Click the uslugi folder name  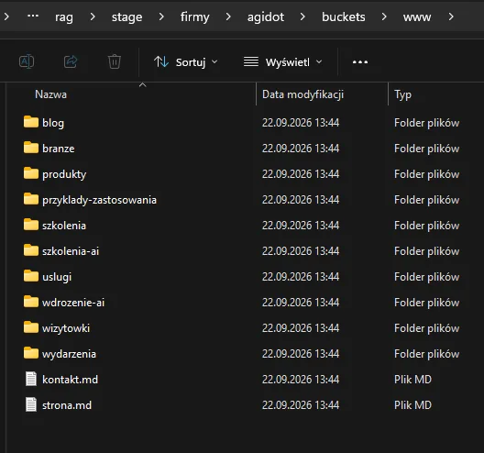pyautogui.click(x=57, y=277)
